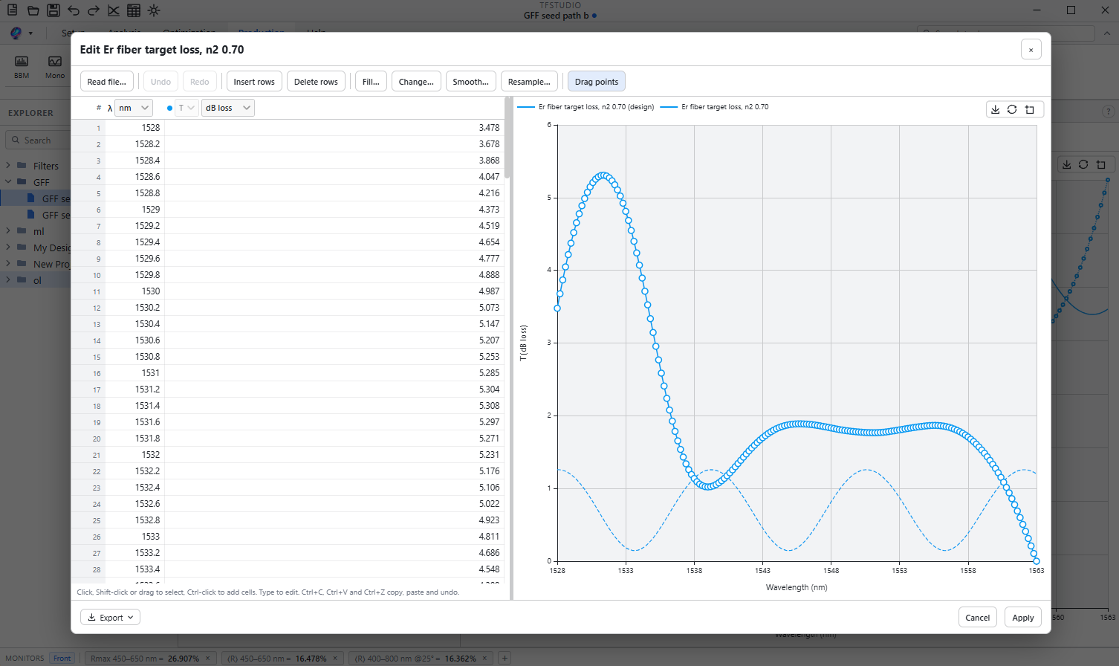Reset the dialog chart view with refresh icon
The image size is (1119, 666).
(1012, 109)
